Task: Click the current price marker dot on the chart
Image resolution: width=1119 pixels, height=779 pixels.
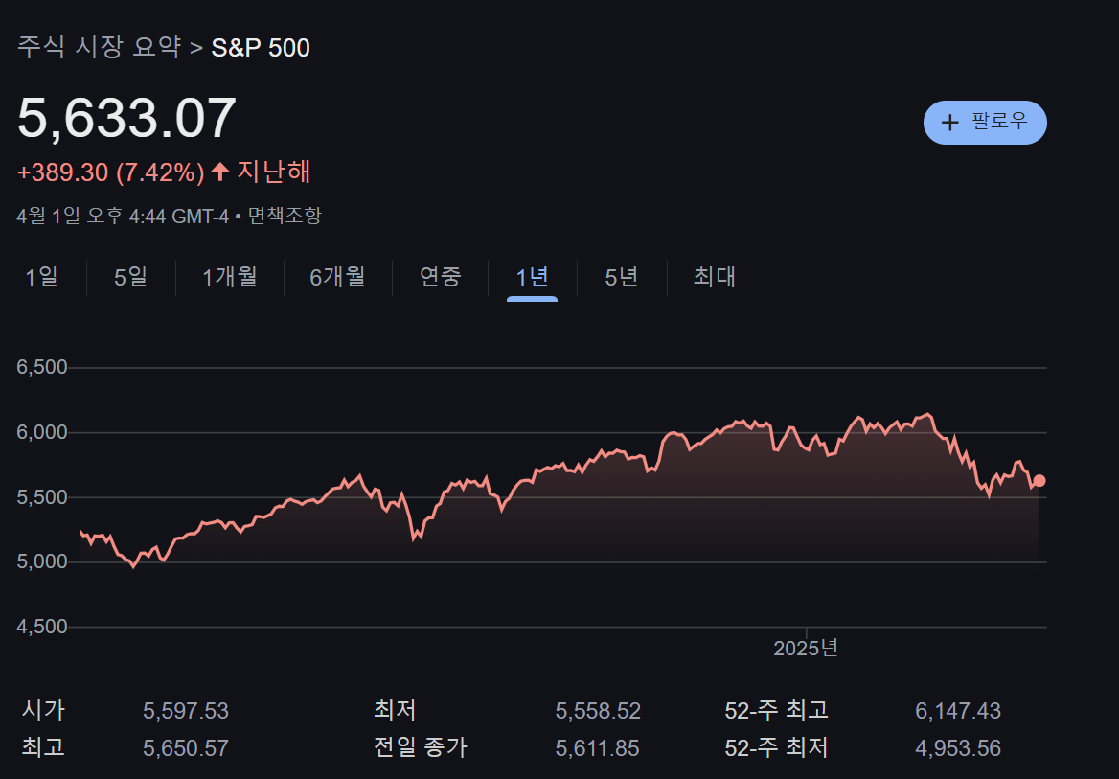Action: click(x=1039, y=481)
